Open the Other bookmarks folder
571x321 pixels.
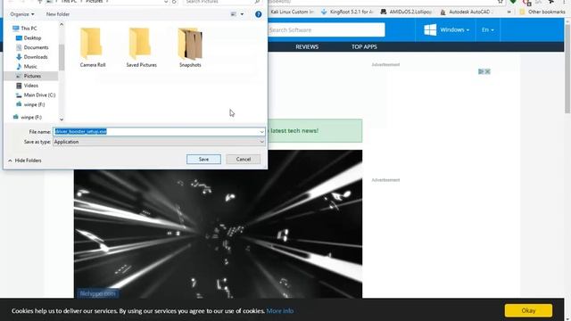coord(542,12)
